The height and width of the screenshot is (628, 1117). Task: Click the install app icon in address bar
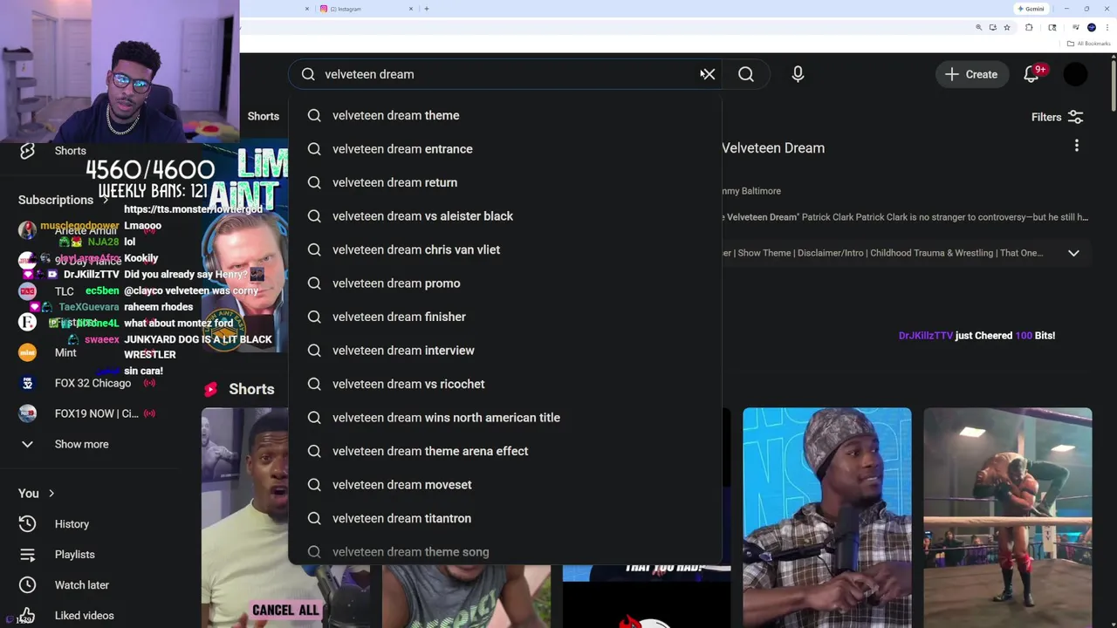pos(993,28)
